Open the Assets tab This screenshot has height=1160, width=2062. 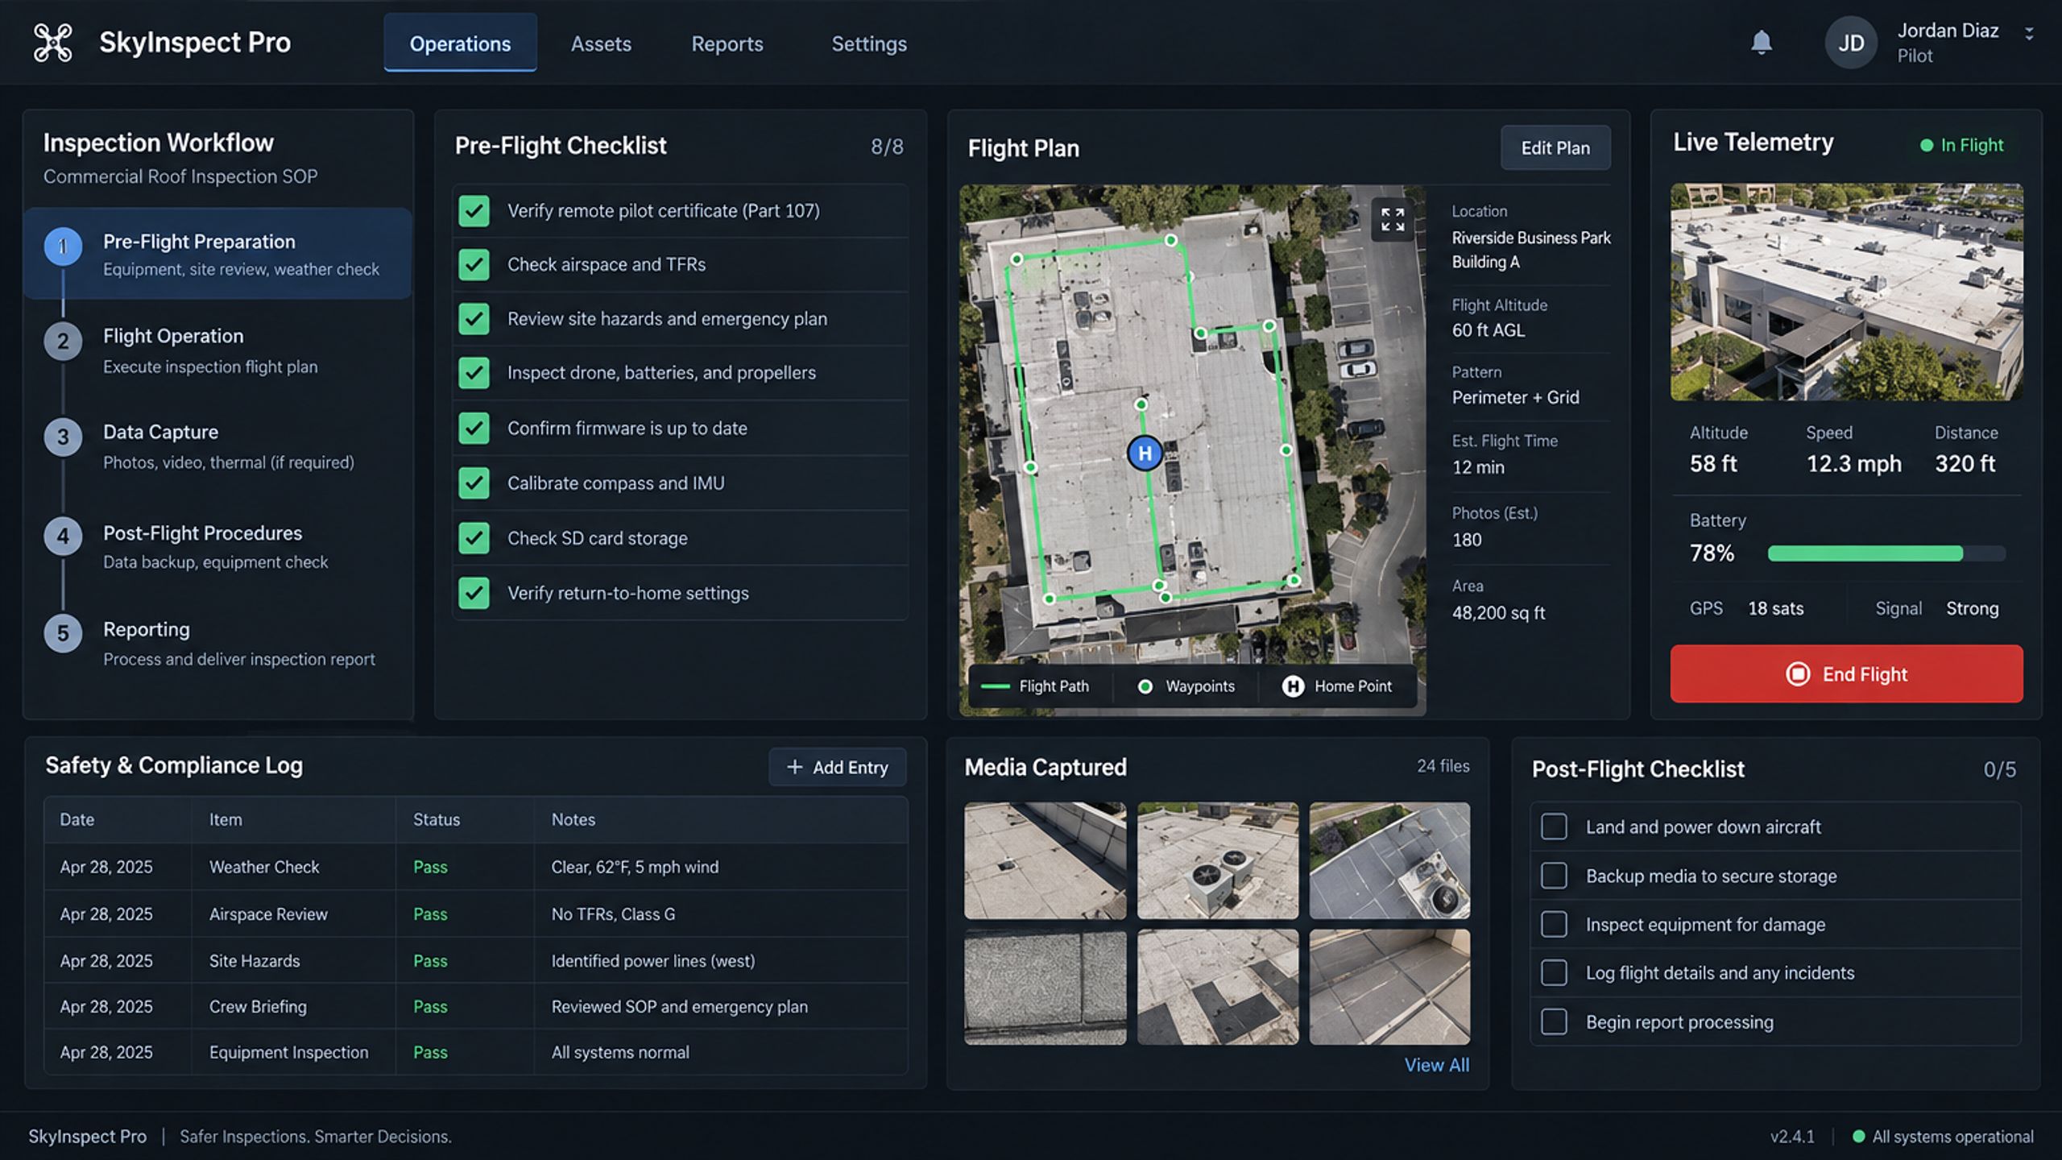(x=601, y=43)
